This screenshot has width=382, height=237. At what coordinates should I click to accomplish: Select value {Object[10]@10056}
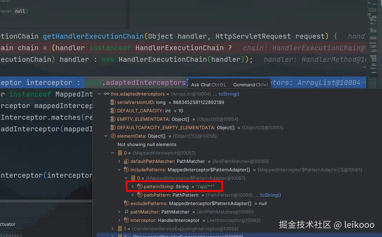click(x=195, y=136)
